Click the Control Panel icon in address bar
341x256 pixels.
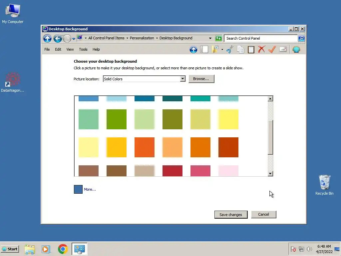(80, 38)
